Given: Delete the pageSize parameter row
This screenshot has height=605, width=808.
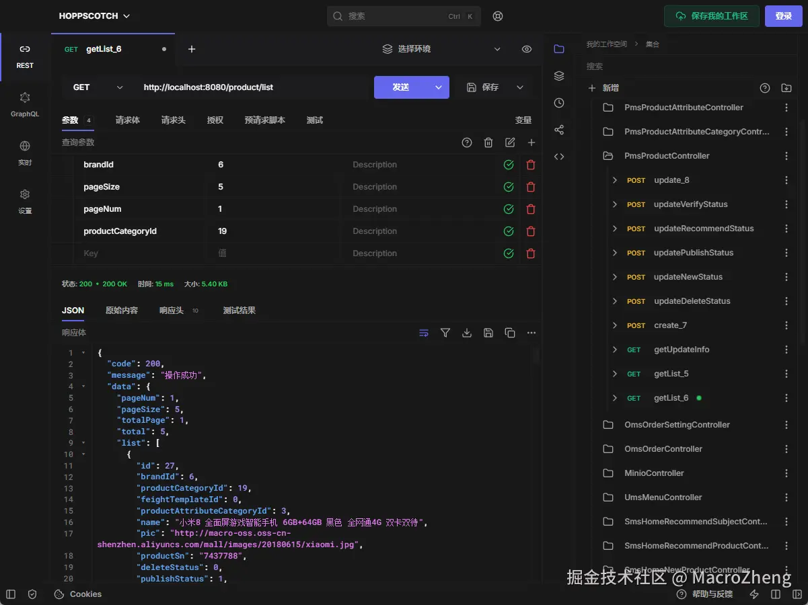Looking at the screenshot, I should pos(531,187).
